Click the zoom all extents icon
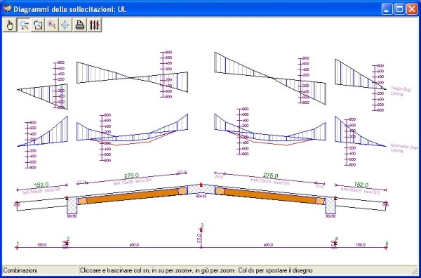 [52, 25]
